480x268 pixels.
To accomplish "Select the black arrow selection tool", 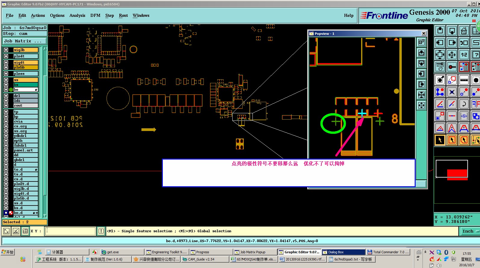I will click(x=440, y=140).
